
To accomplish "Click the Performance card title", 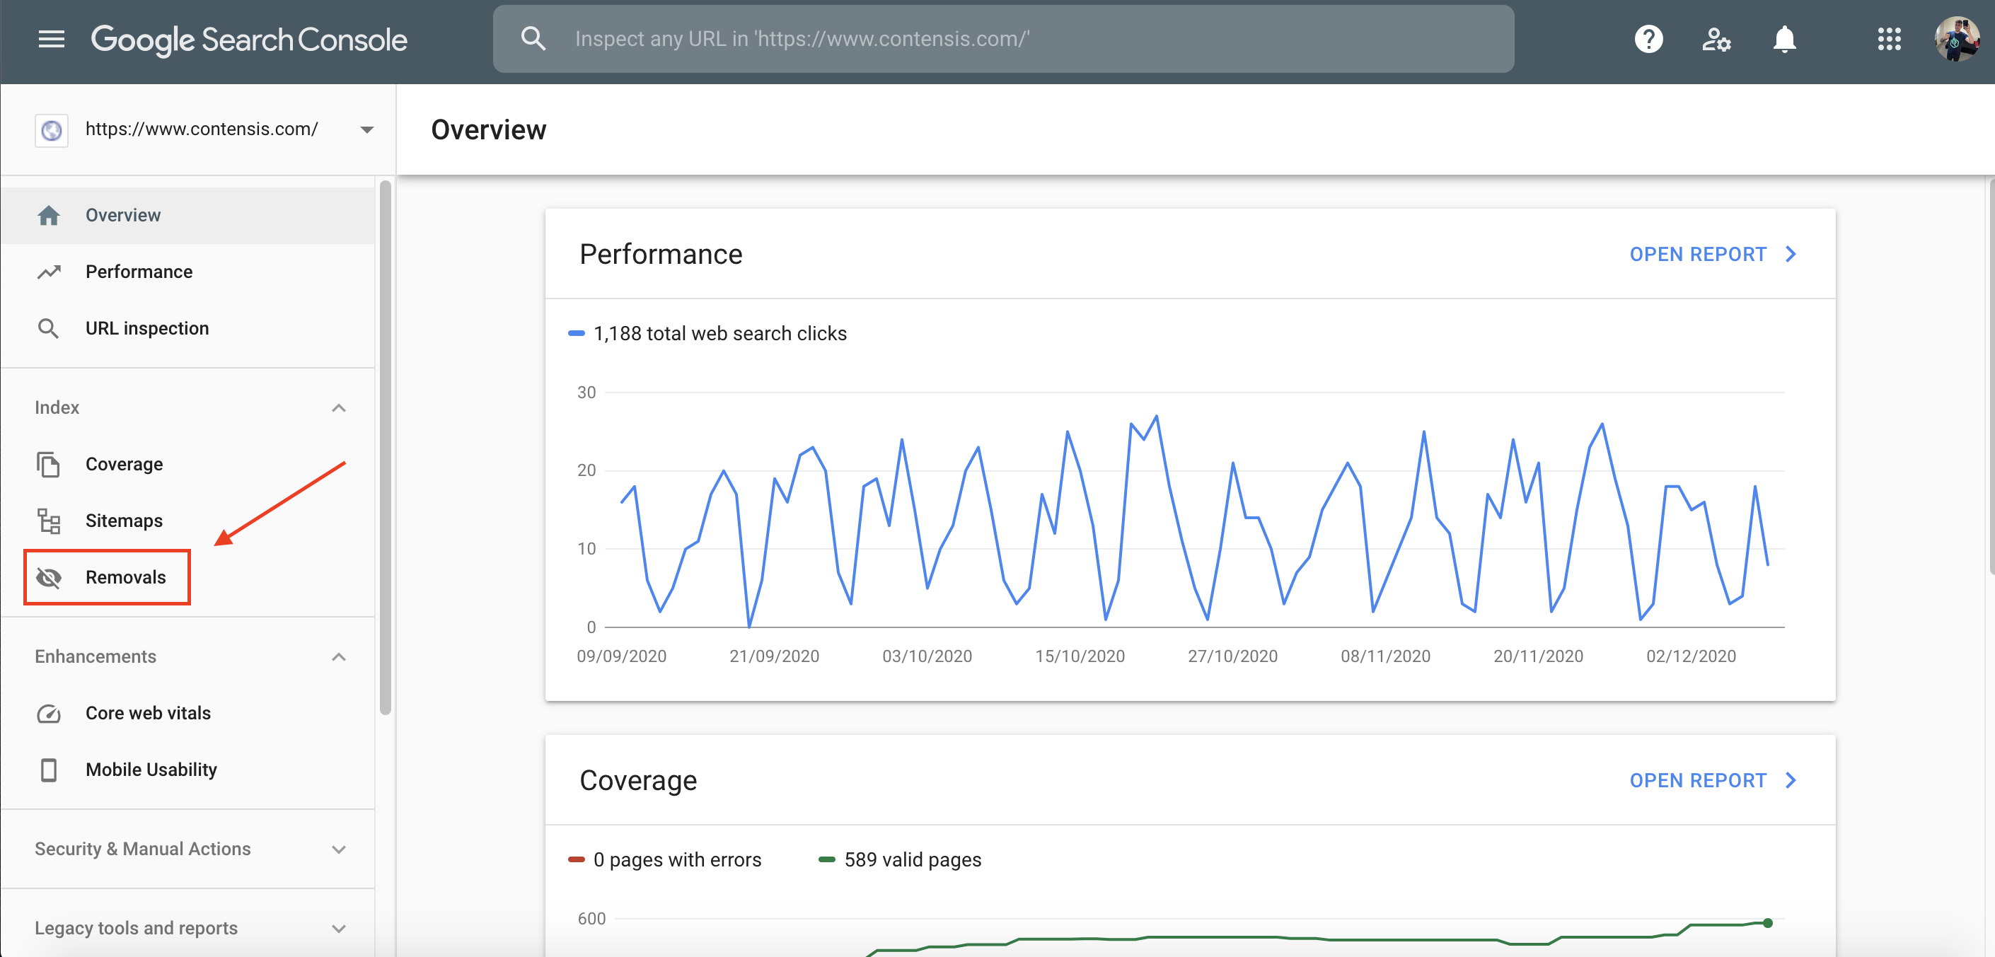I will pos(661,254).
